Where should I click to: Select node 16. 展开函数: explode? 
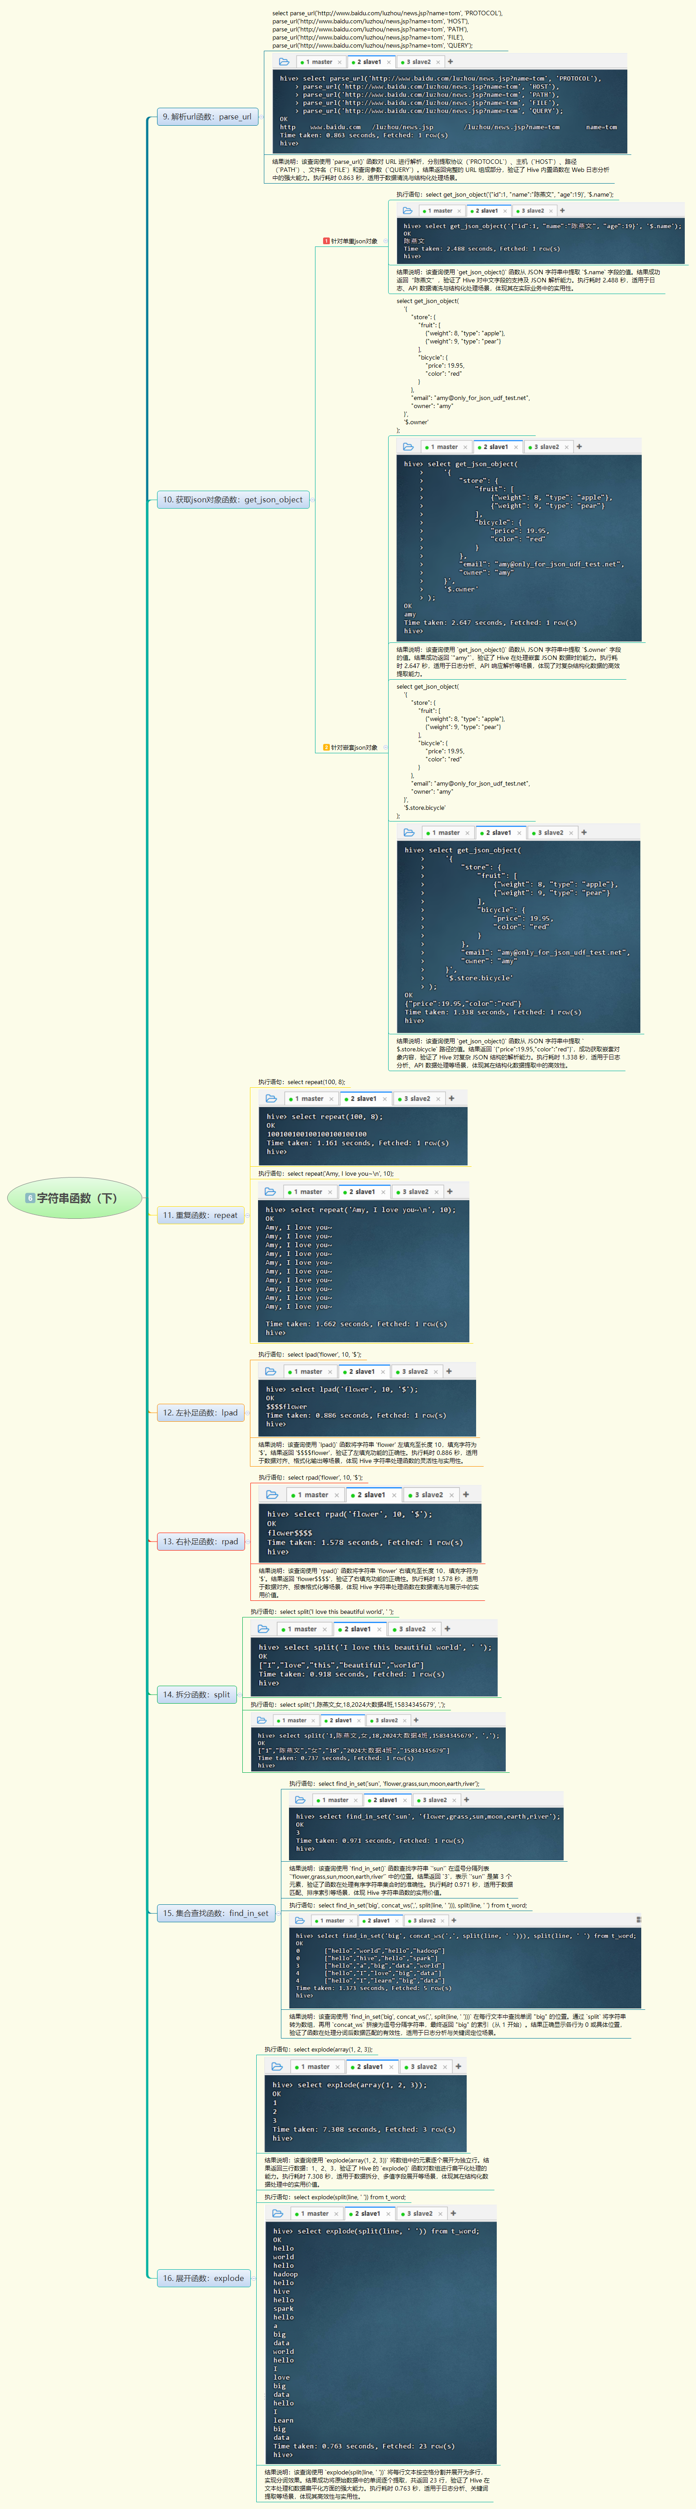coord(203,2278)
